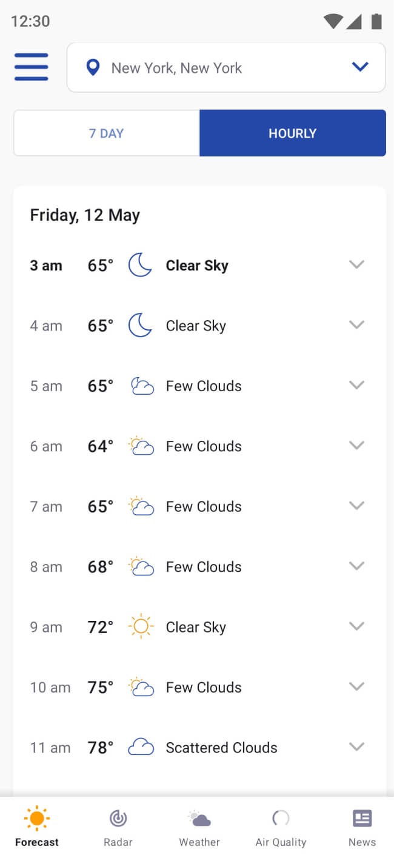The height and width of the screenshot is (855, 394).
Task: Tap the Weather cloud icon
Action: [199, 819]
